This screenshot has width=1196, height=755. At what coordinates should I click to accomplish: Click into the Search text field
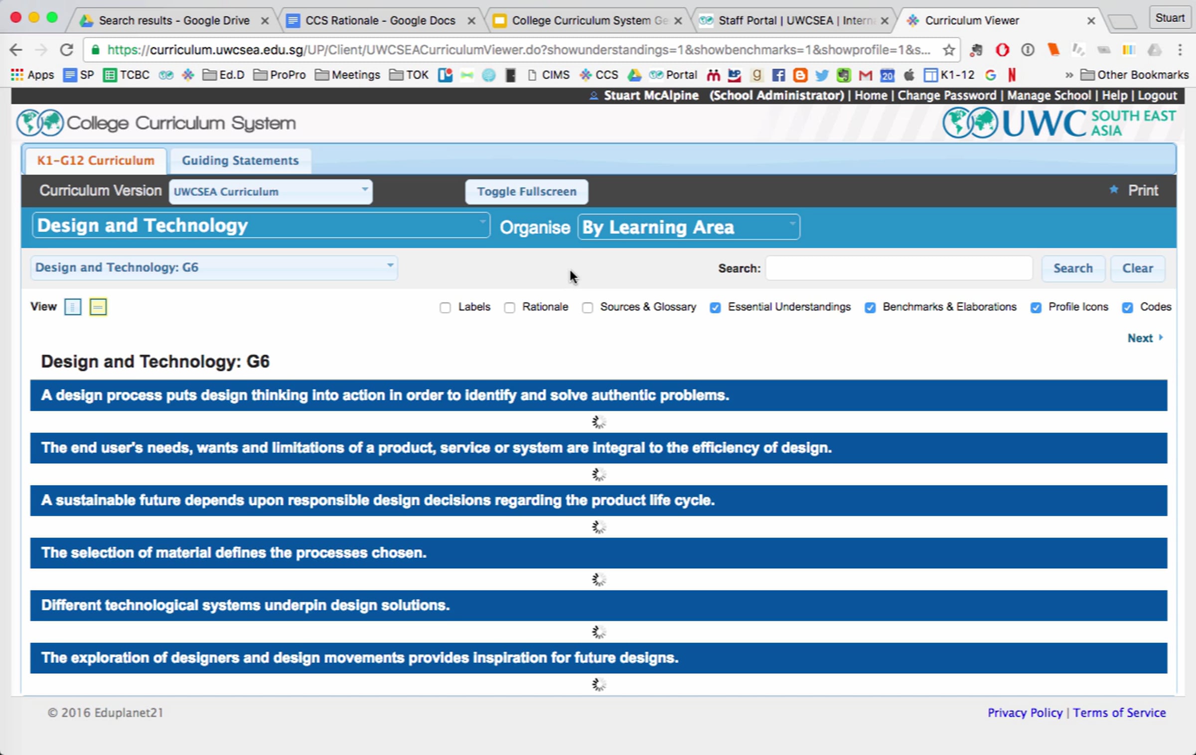click(898, 268)
